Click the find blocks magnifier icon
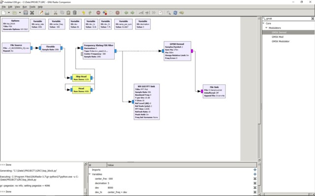315x196 pixels. click(x=168, y=13)
